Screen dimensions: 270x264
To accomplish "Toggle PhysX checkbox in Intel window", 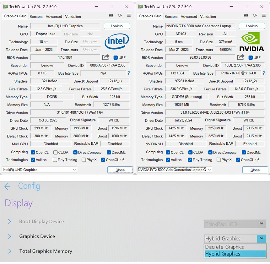I will click(84, 160).
